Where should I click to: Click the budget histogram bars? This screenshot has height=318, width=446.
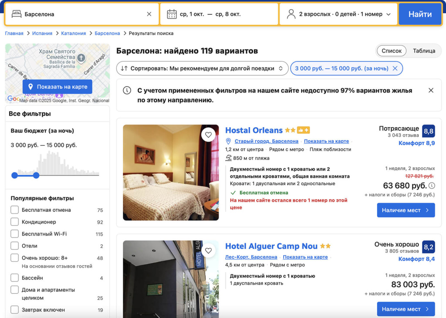(56, 162)
